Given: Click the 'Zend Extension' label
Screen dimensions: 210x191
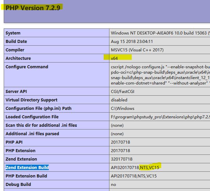Looking at the screenshot, I should [21, 159].
